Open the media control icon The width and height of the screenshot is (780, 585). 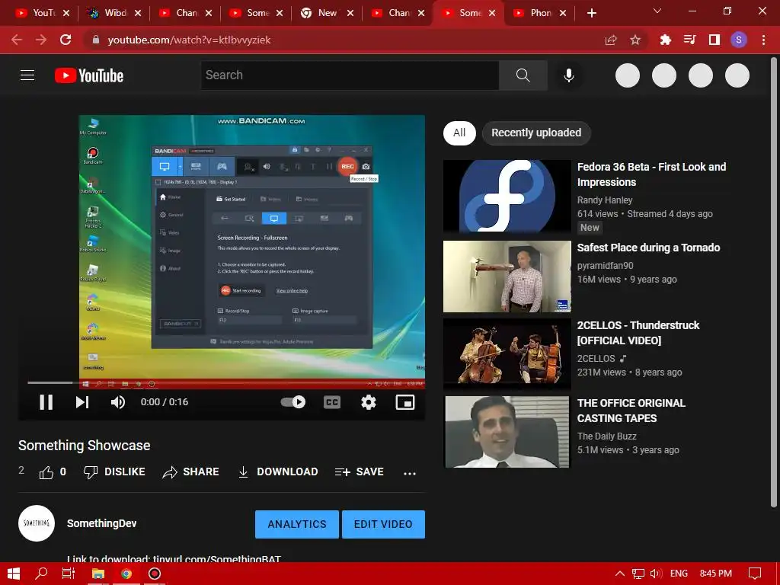[689, 40]
